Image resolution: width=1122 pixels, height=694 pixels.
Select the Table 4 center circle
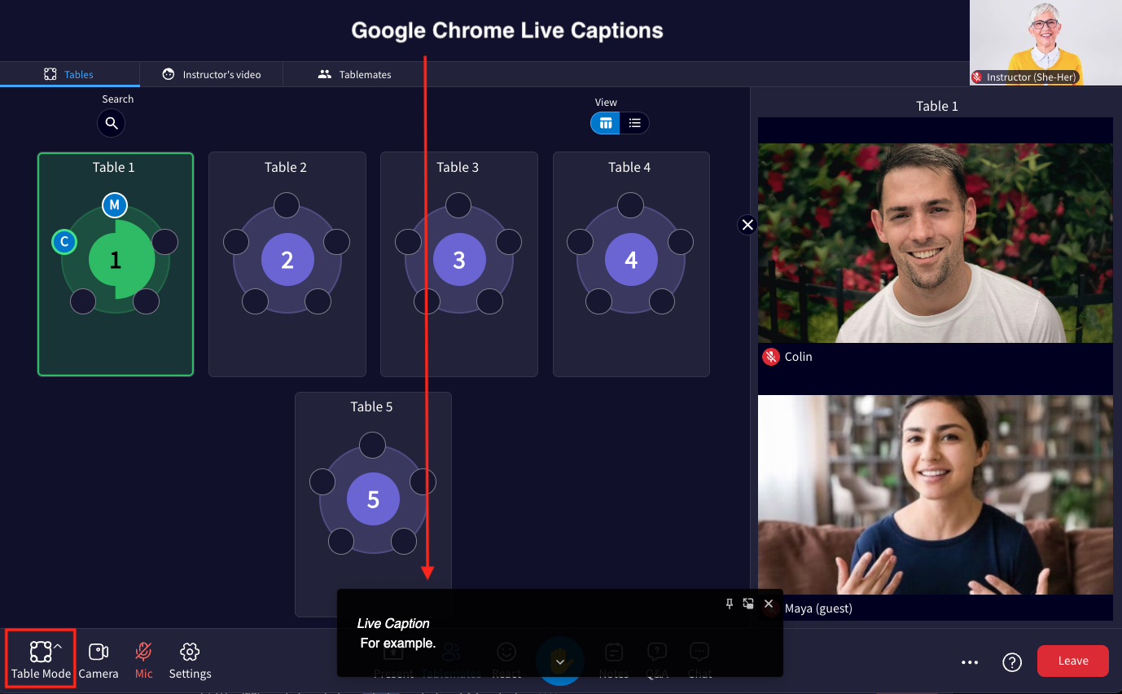pos(631,260)
